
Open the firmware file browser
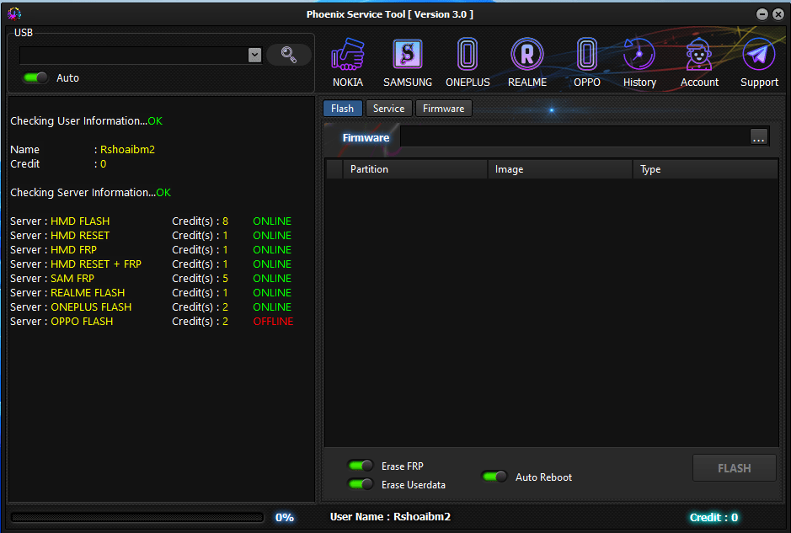(758, 136)
